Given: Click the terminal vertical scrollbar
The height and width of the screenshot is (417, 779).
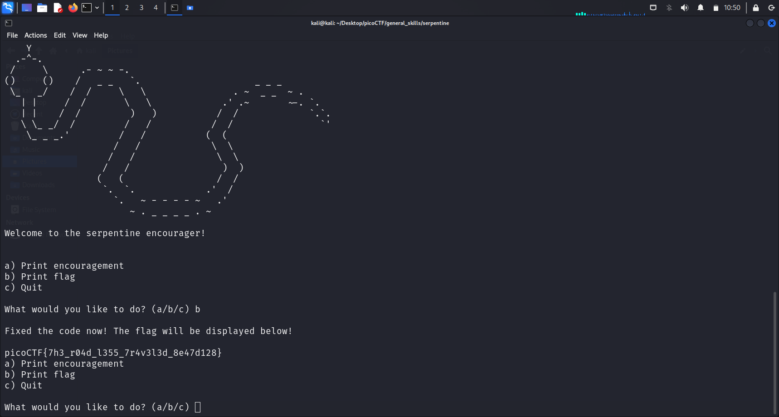Looking at the screenshot, I should click(774, 354).
